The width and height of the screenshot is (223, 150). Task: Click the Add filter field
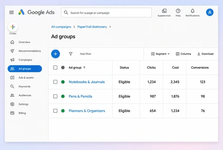pos(85,54)
